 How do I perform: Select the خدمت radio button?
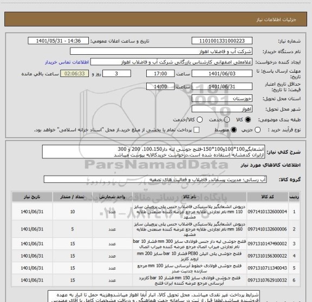pos(227,120)
